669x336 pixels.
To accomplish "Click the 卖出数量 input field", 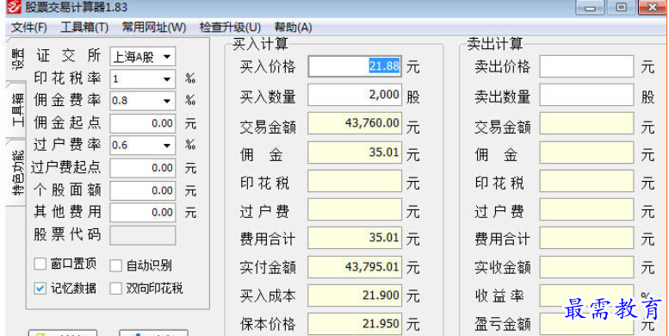I will click(x=586, y=95).
